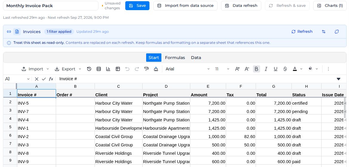Select column A header
Screen dimensions: 349x167
(36, 86)
